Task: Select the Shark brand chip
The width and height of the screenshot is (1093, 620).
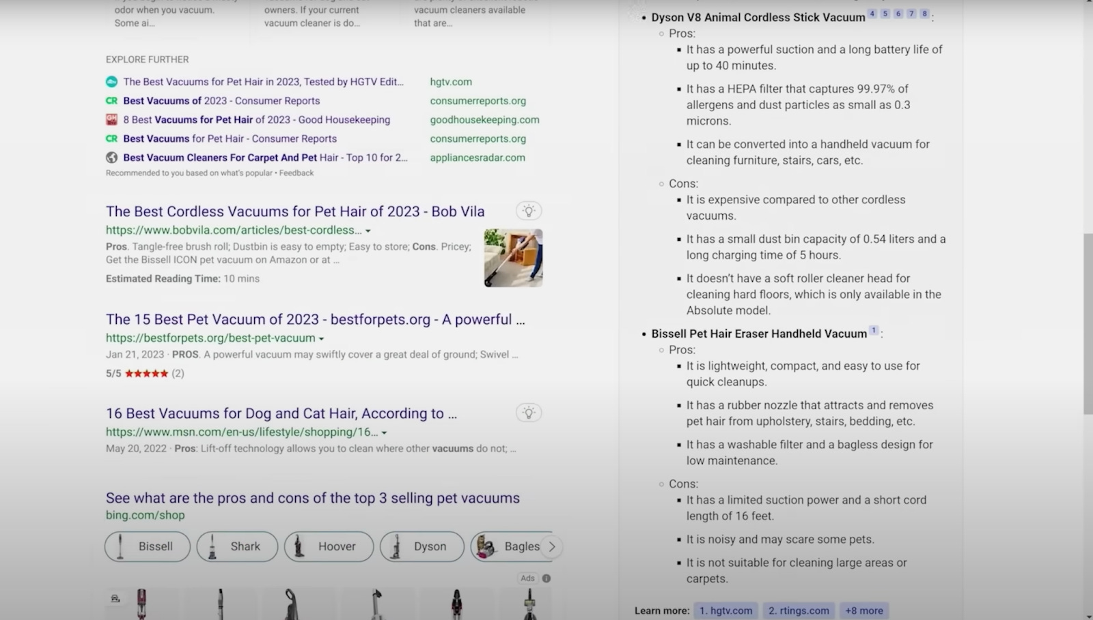Action: 237,546
